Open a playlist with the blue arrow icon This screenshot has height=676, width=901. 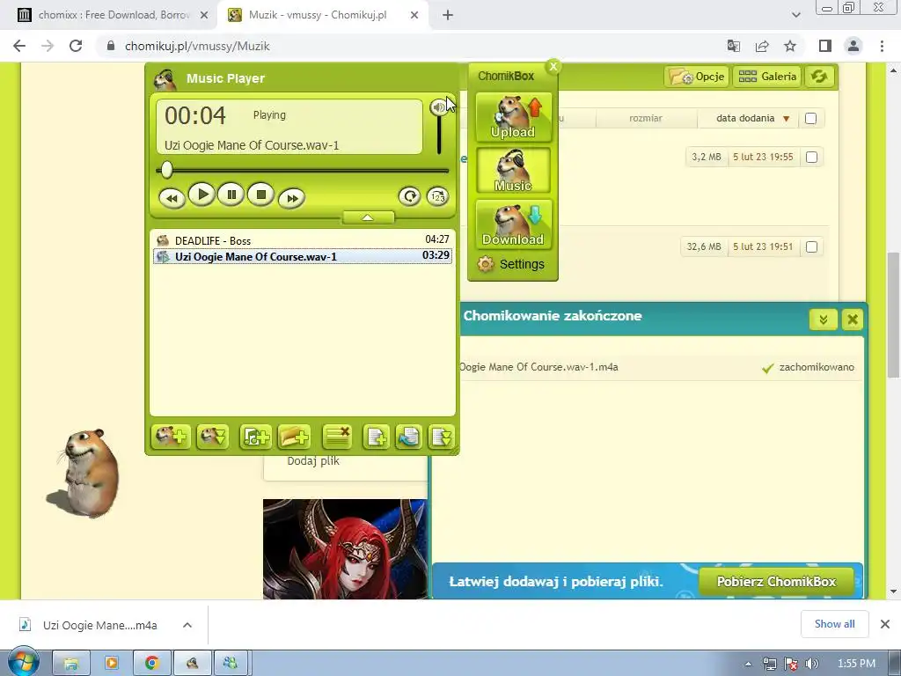click(408, 437)
